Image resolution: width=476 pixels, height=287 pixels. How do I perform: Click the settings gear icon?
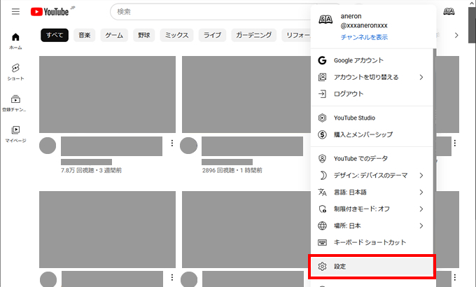[x=322, y=266]
